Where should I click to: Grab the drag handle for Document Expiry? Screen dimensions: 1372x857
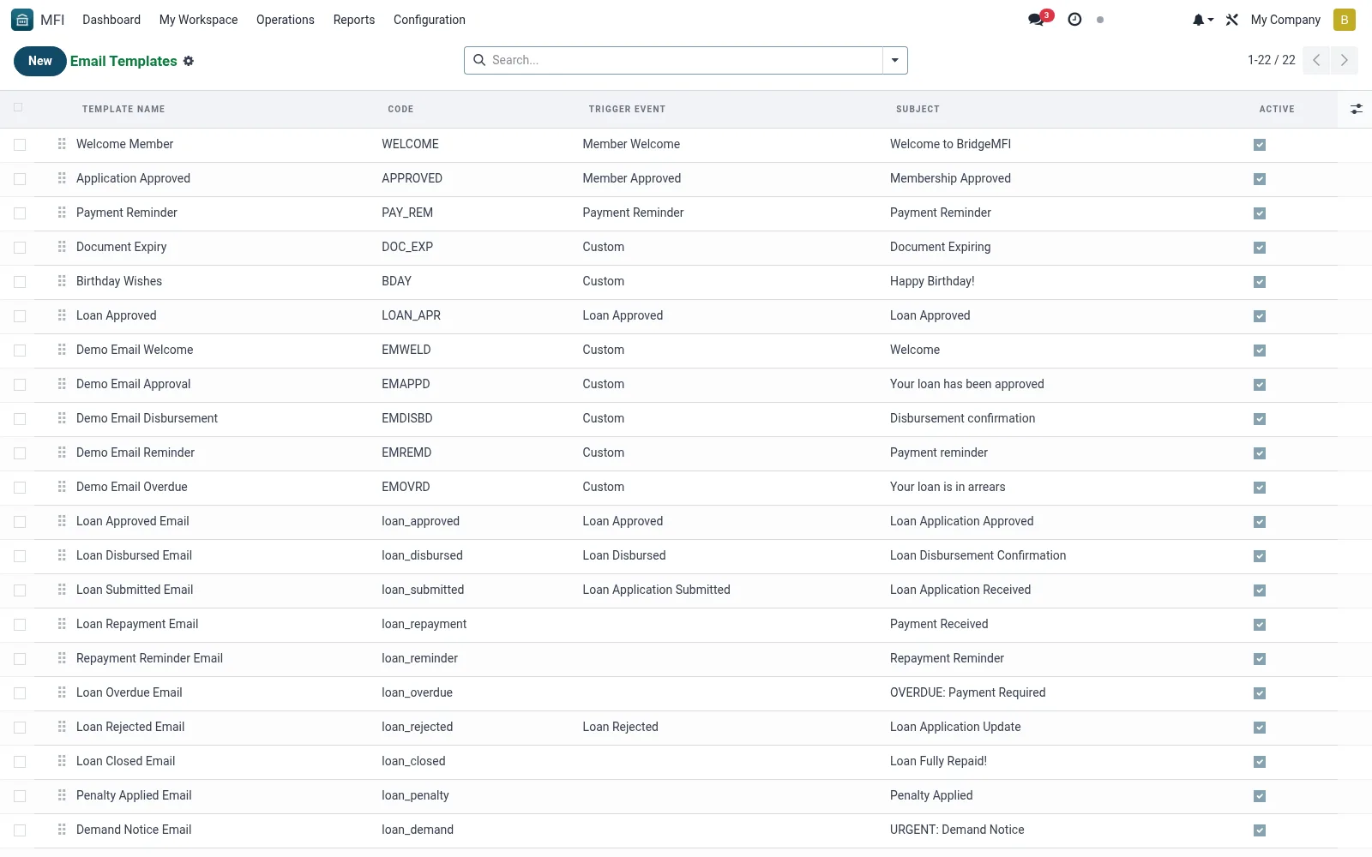point(62,247)
